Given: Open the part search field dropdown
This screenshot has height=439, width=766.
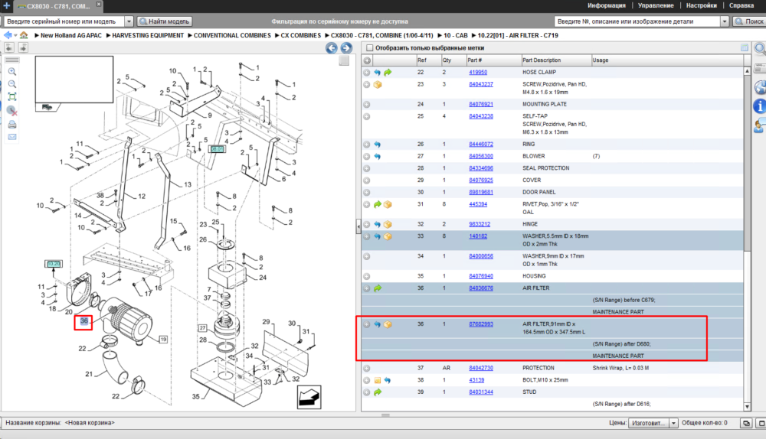Looking at the screenshot, I should pyautogui.click(x=725, y=21).
